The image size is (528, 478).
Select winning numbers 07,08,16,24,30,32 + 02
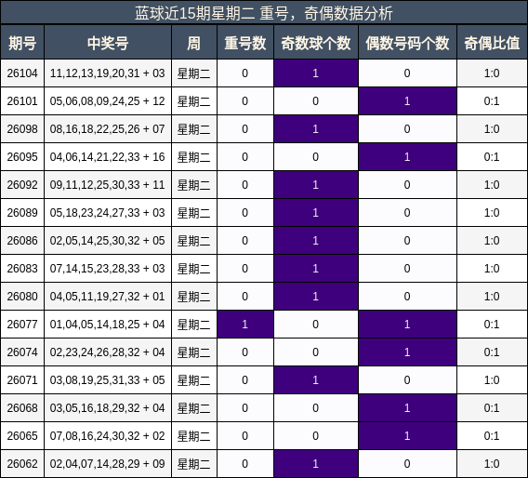click(x=108, y=436)
